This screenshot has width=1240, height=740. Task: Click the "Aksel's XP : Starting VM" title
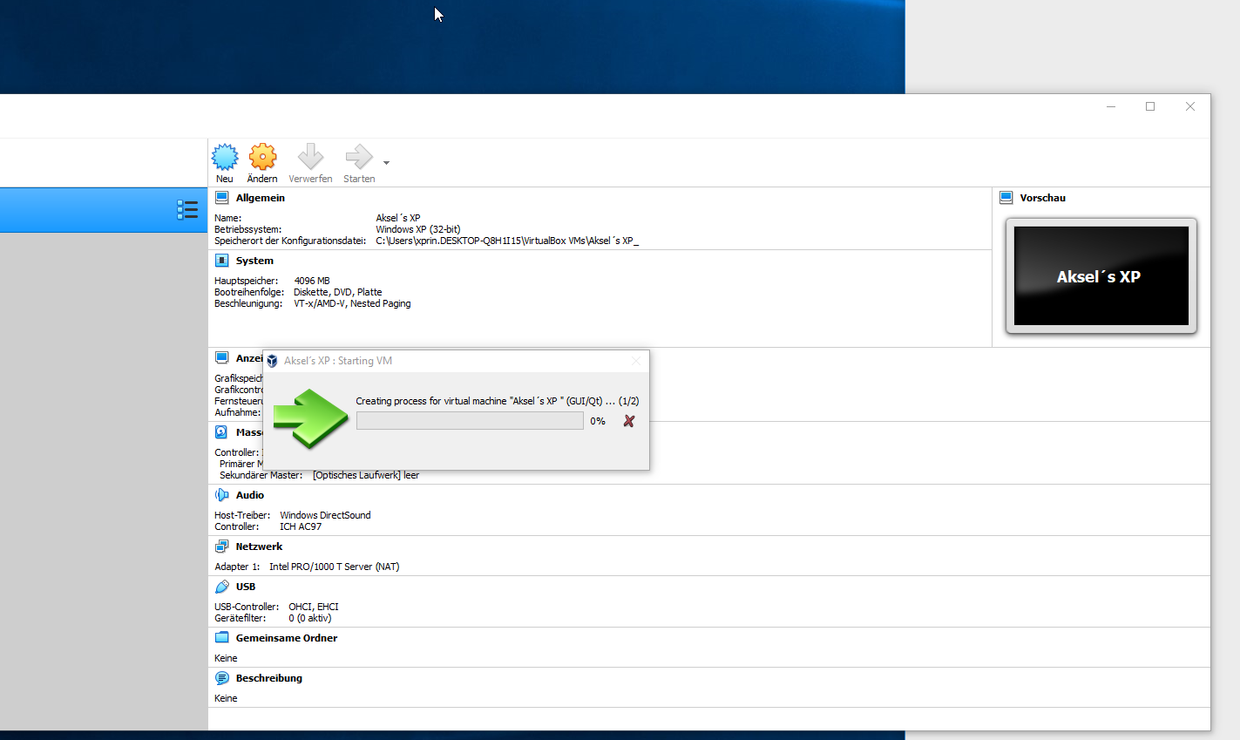click(338, 361)
